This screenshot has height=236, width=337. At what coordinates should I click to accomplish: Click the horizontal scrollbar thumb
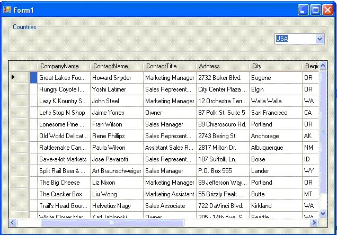pyautogui.click(x=112, y=222)
